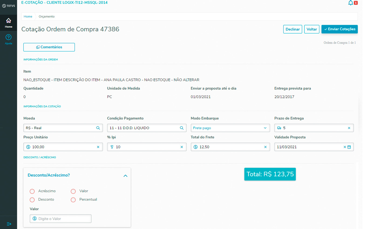This screenshot has height=229, width=367.
Task: Clear the Preço Unitário value
Action: pos(98,147)
